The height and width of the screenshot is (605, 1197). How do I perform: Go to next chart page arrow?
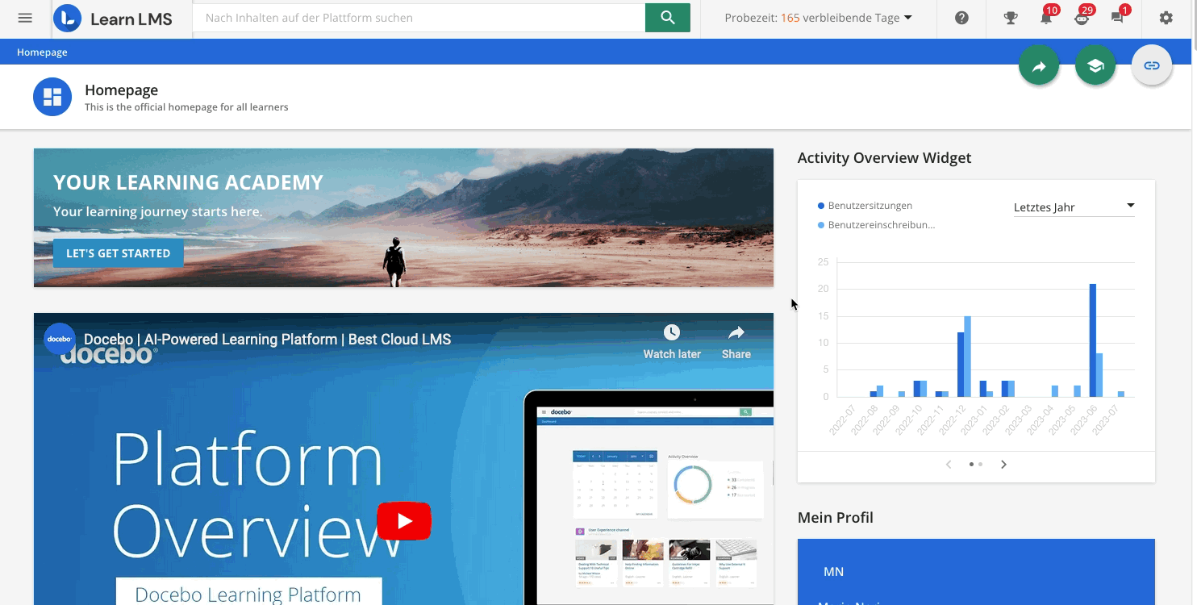[1003, 464]
